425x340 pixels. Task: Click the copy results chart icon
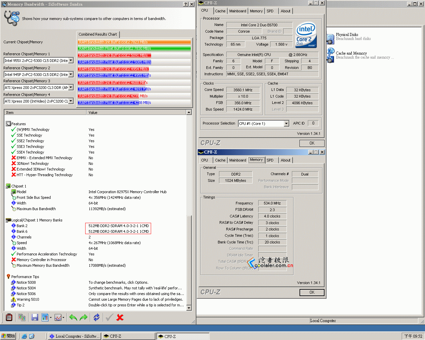point(22,317)
